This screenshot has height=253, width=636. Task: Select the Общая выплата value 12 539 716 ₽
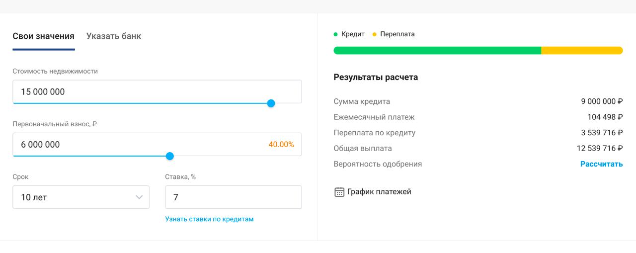coord(599,149)
